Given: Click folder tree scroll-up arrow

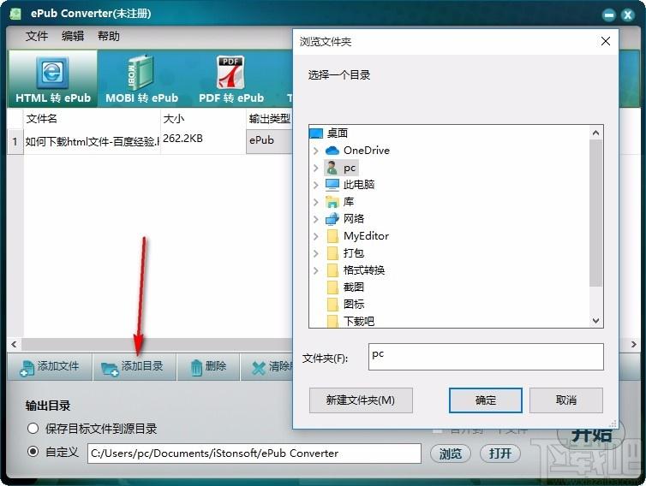Looking at the screenshot, I should [x=595, y=133].
